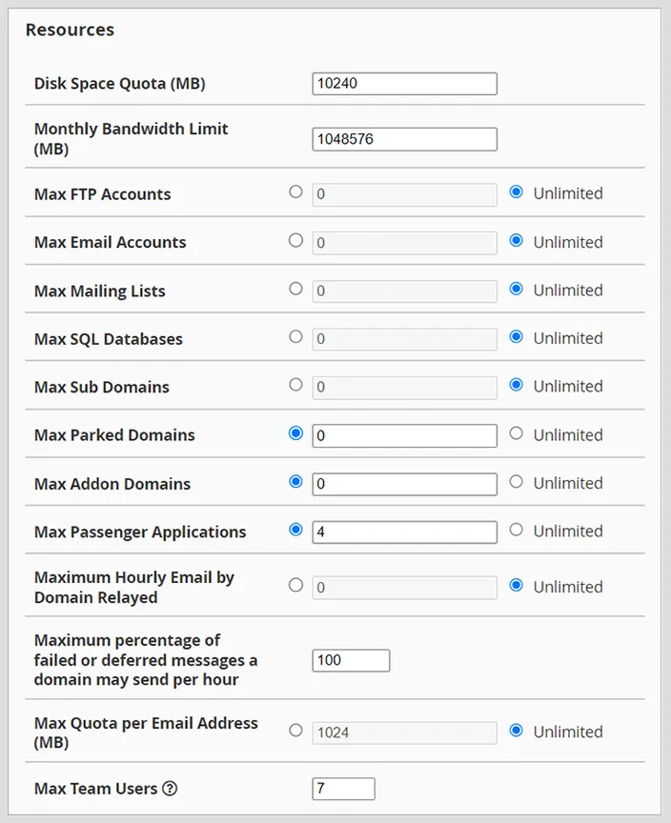Click the Max Mailing Lists number field

404,291
